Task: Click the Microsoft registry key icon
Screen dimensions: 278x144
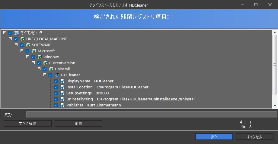Action: point(34,51)
